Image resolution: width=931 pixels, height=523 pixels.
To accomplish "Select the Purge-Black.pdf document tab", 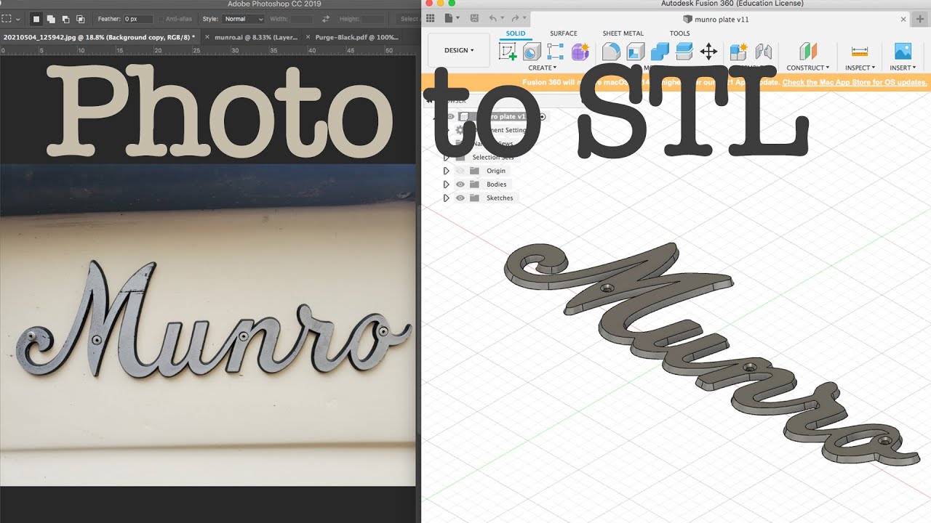I will click(357, 36).
